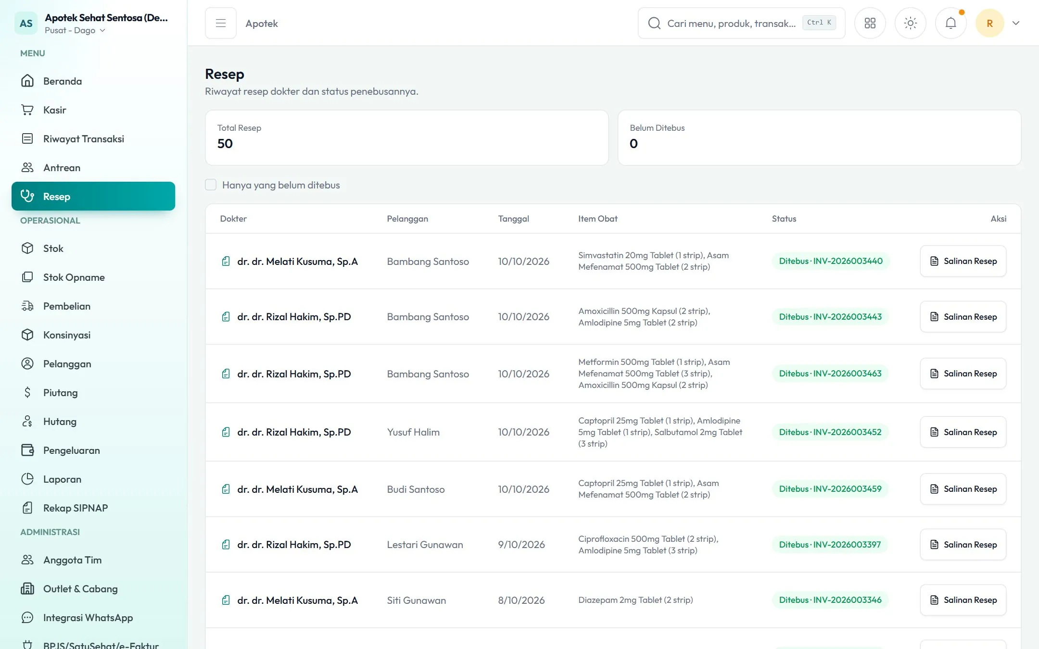Expand the Pusat - Dago outlet selector
Image resolution: width=1039 pixels, height=649 pixels.
click(x=75, y=30)
